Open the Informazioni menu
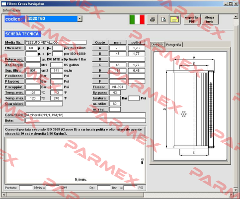240x199 pixels. tap(11, 10)
